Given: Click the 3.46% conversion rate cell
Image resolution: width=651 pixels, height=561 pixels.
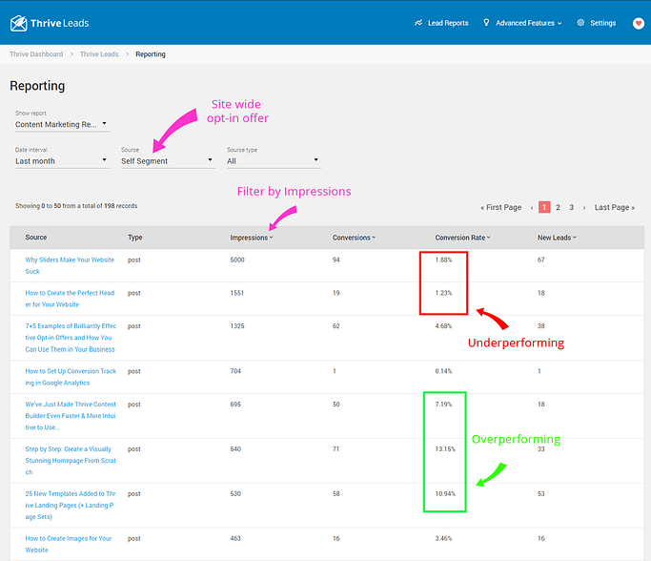Looking at the screenshot, I should [443, 538].
